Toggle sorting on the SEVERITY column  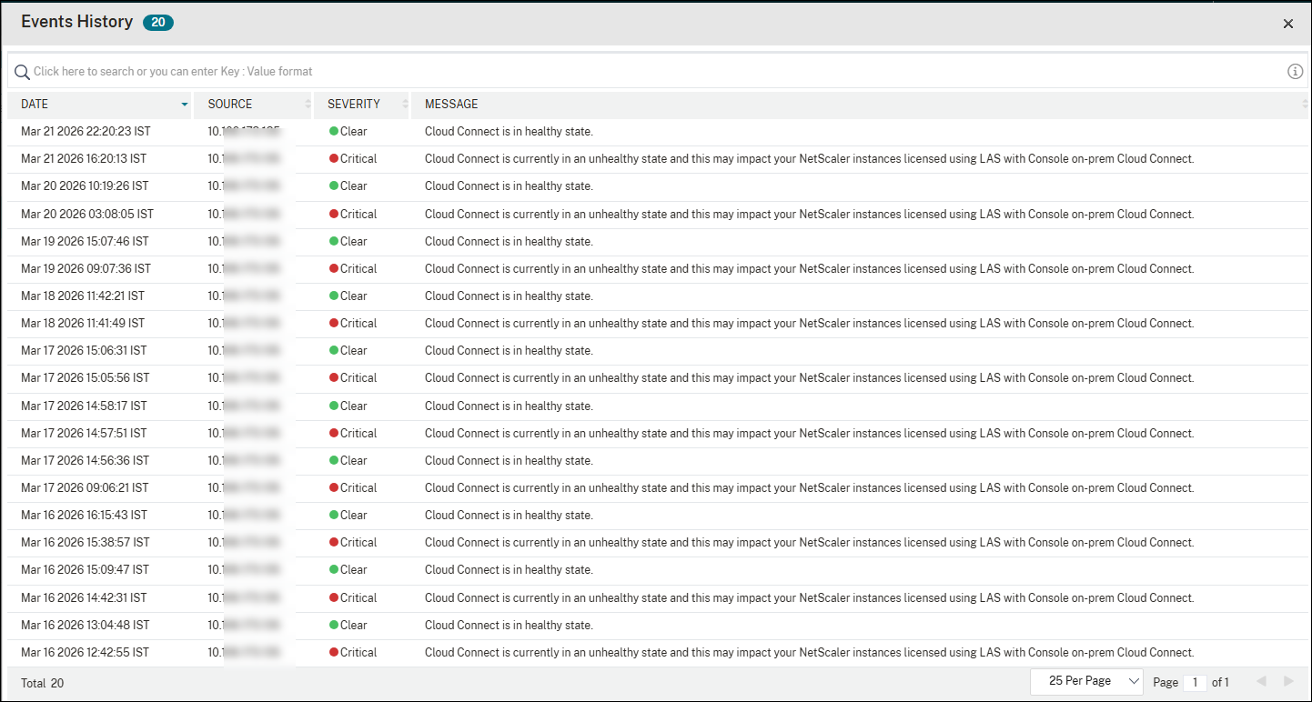(404, 104)
